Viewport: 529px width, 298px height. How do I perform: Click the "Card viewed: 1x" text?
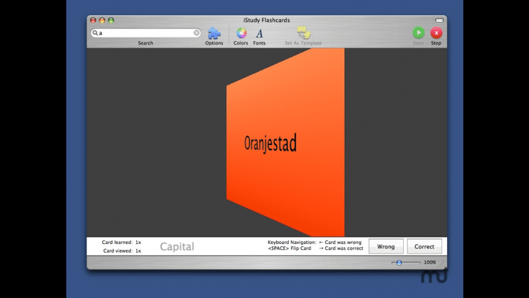tap(122, 251)
